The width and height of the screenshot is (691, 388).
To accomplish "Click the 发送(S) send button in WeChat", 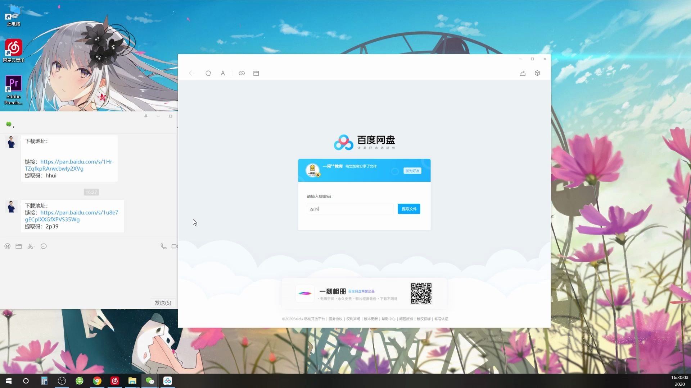I will (163, 303).
